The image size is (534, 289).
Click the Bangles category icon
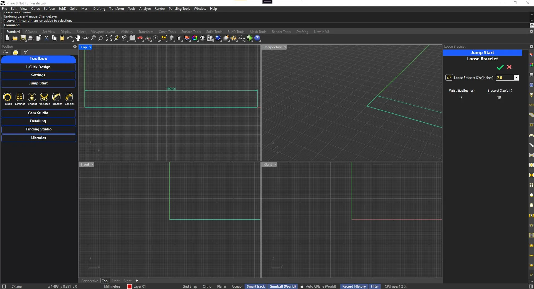coord(69,97)
